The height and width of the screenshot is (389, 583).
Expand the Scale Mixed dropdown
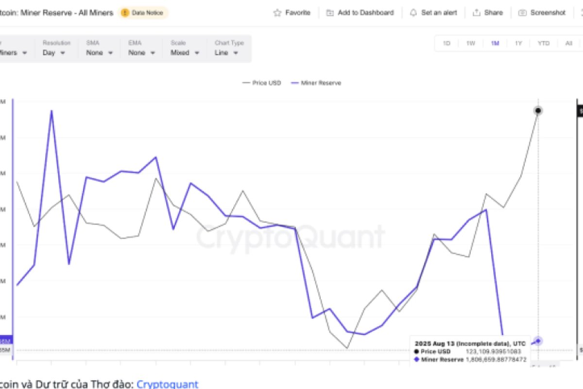pyautogui.click(x=185, y=53)
